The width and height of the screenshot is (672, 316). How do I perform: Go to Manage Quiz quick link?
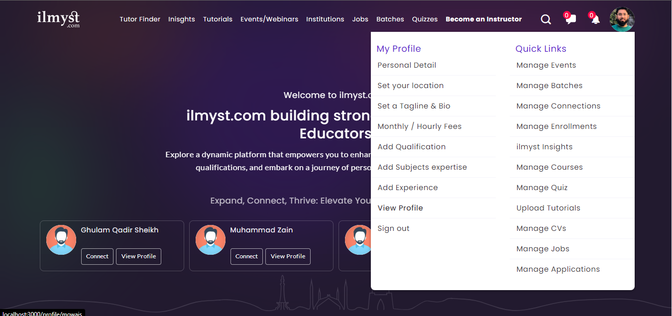[542, 188]
